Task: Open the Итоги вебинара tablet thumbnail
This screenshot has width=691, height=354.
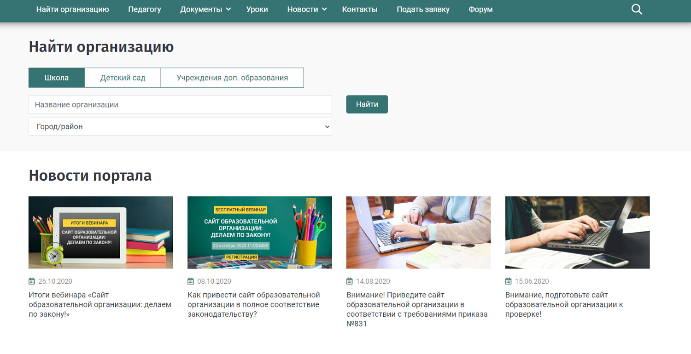Action: click(100, 233)
